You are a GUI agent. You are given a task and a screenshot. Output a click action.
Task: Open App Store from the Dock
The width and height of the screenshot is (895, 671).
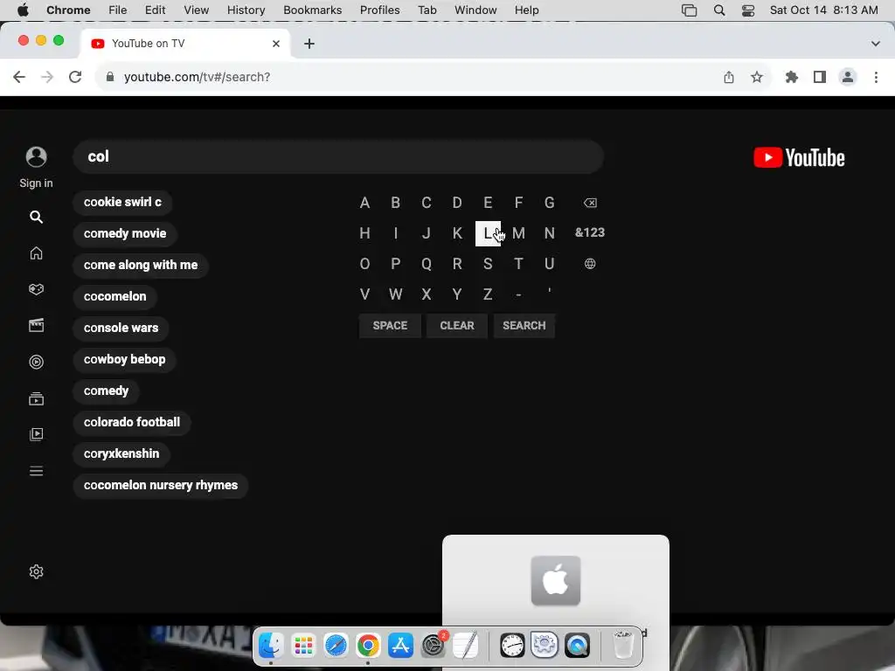point(400,646)
